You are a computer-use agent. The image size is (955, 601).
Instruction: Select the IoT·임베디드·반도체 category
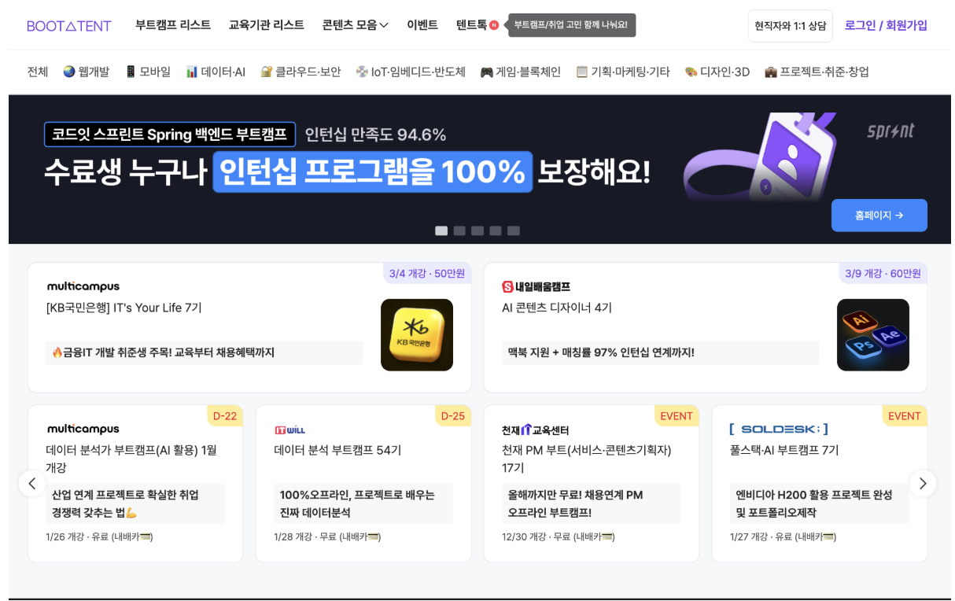point(411,72)
